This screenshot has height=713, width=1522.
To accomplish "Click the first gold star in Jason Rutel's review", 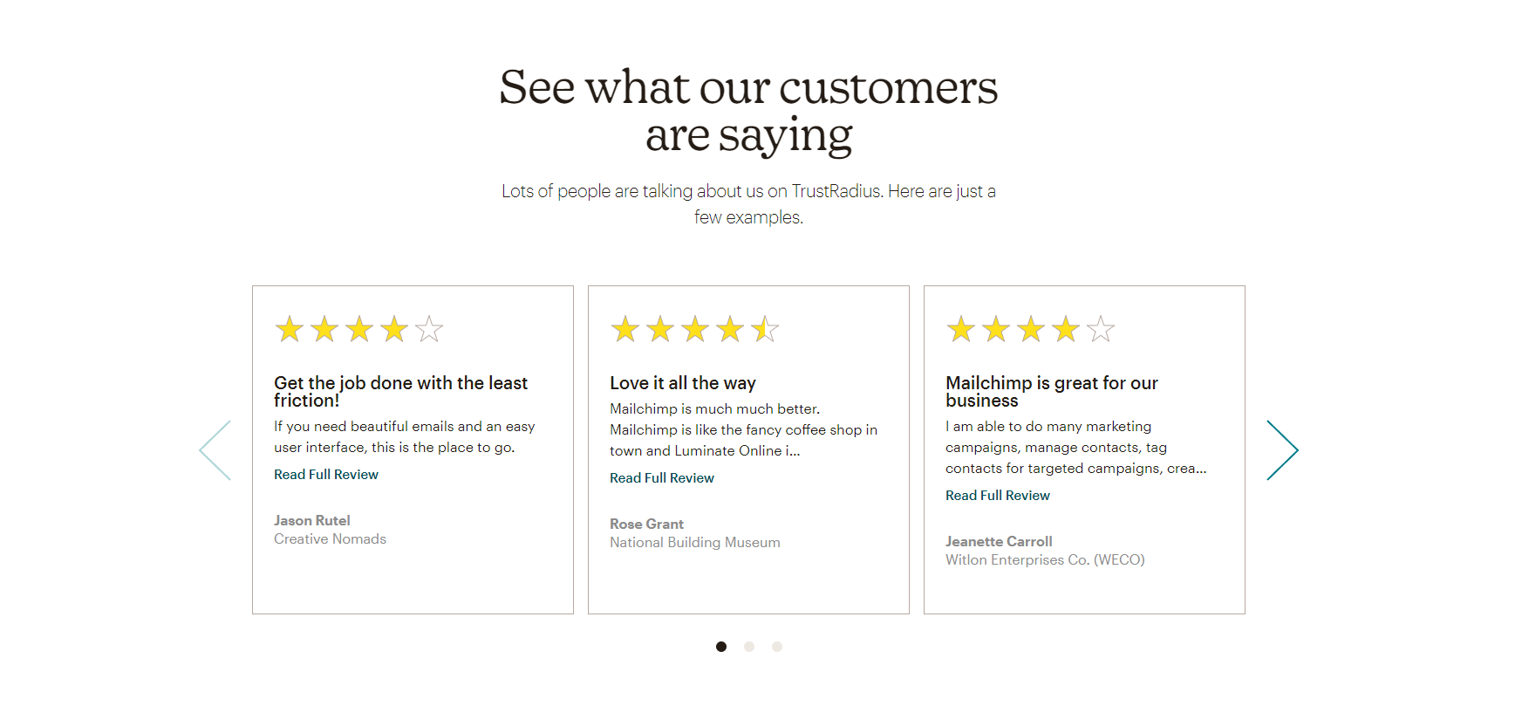I will pos(290,329).
